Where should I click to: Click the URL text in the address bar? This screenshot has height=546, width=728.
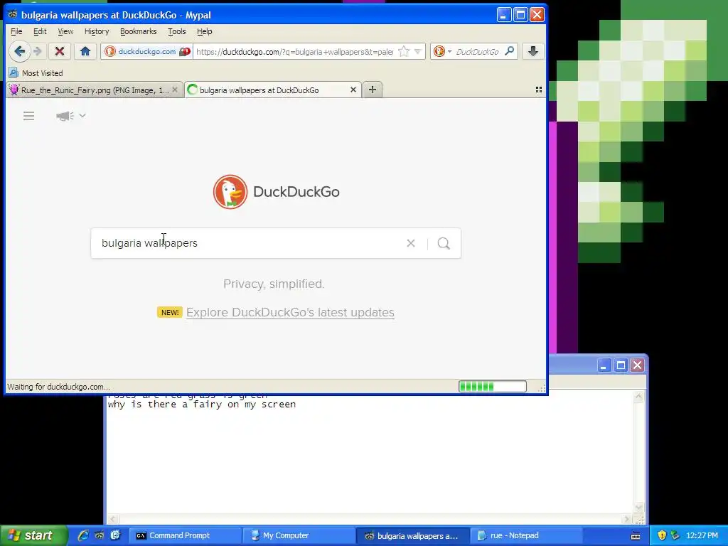pos(294,51)
